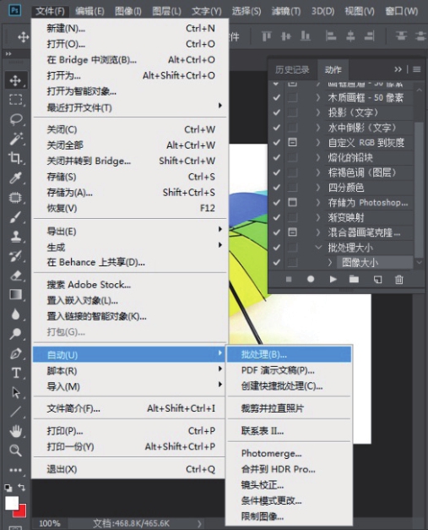This screenshot has width=428, height=530.
Task: Select the Rectangular Marquee tool
Action: [x=15, y=100]
